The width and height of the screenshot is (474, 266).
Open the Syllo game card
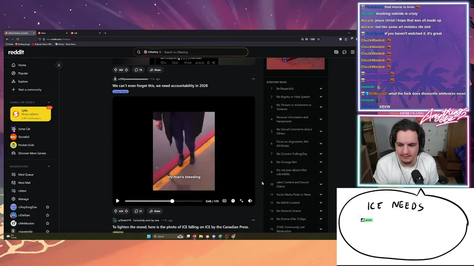[x=30, y=114]
